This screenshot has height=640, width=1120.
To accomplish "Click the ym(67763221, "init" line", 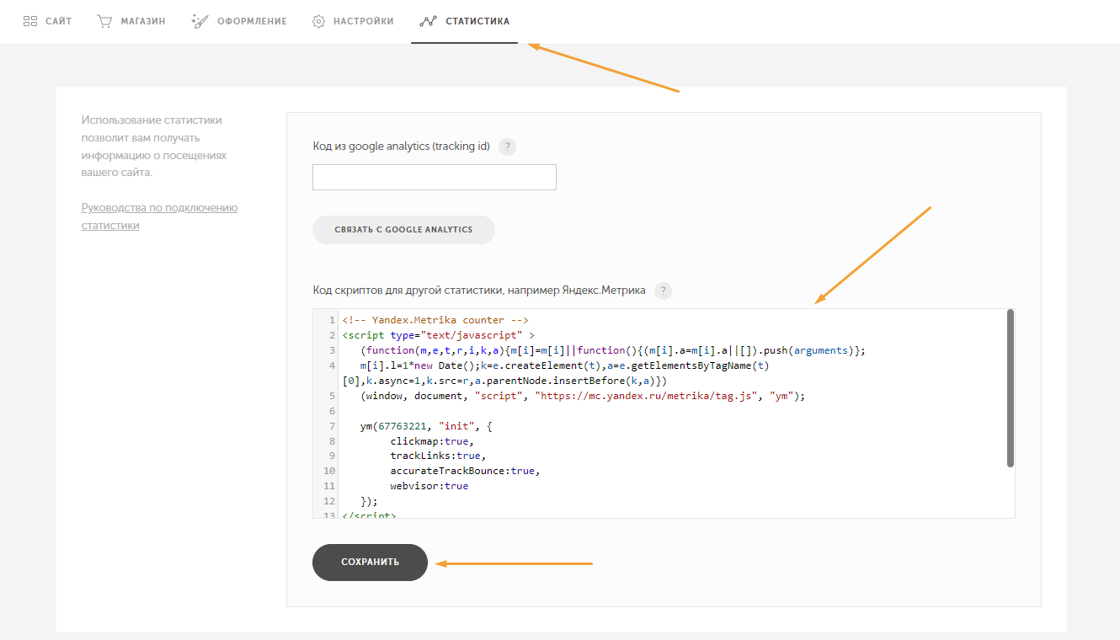I will (426, 426).
